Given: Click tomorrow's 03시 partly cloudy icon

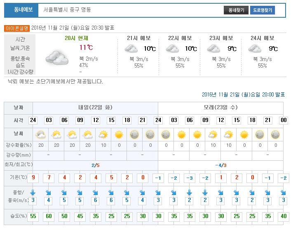Looking at the screenshot, I should [56, 134].
